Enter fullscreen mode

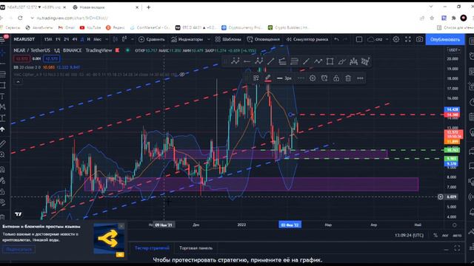408,39
